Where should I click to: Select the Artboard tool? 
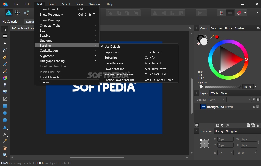coord(5,36)
